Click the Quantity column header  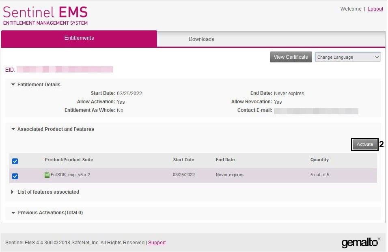pyautogui.click(x=319, y=160)
